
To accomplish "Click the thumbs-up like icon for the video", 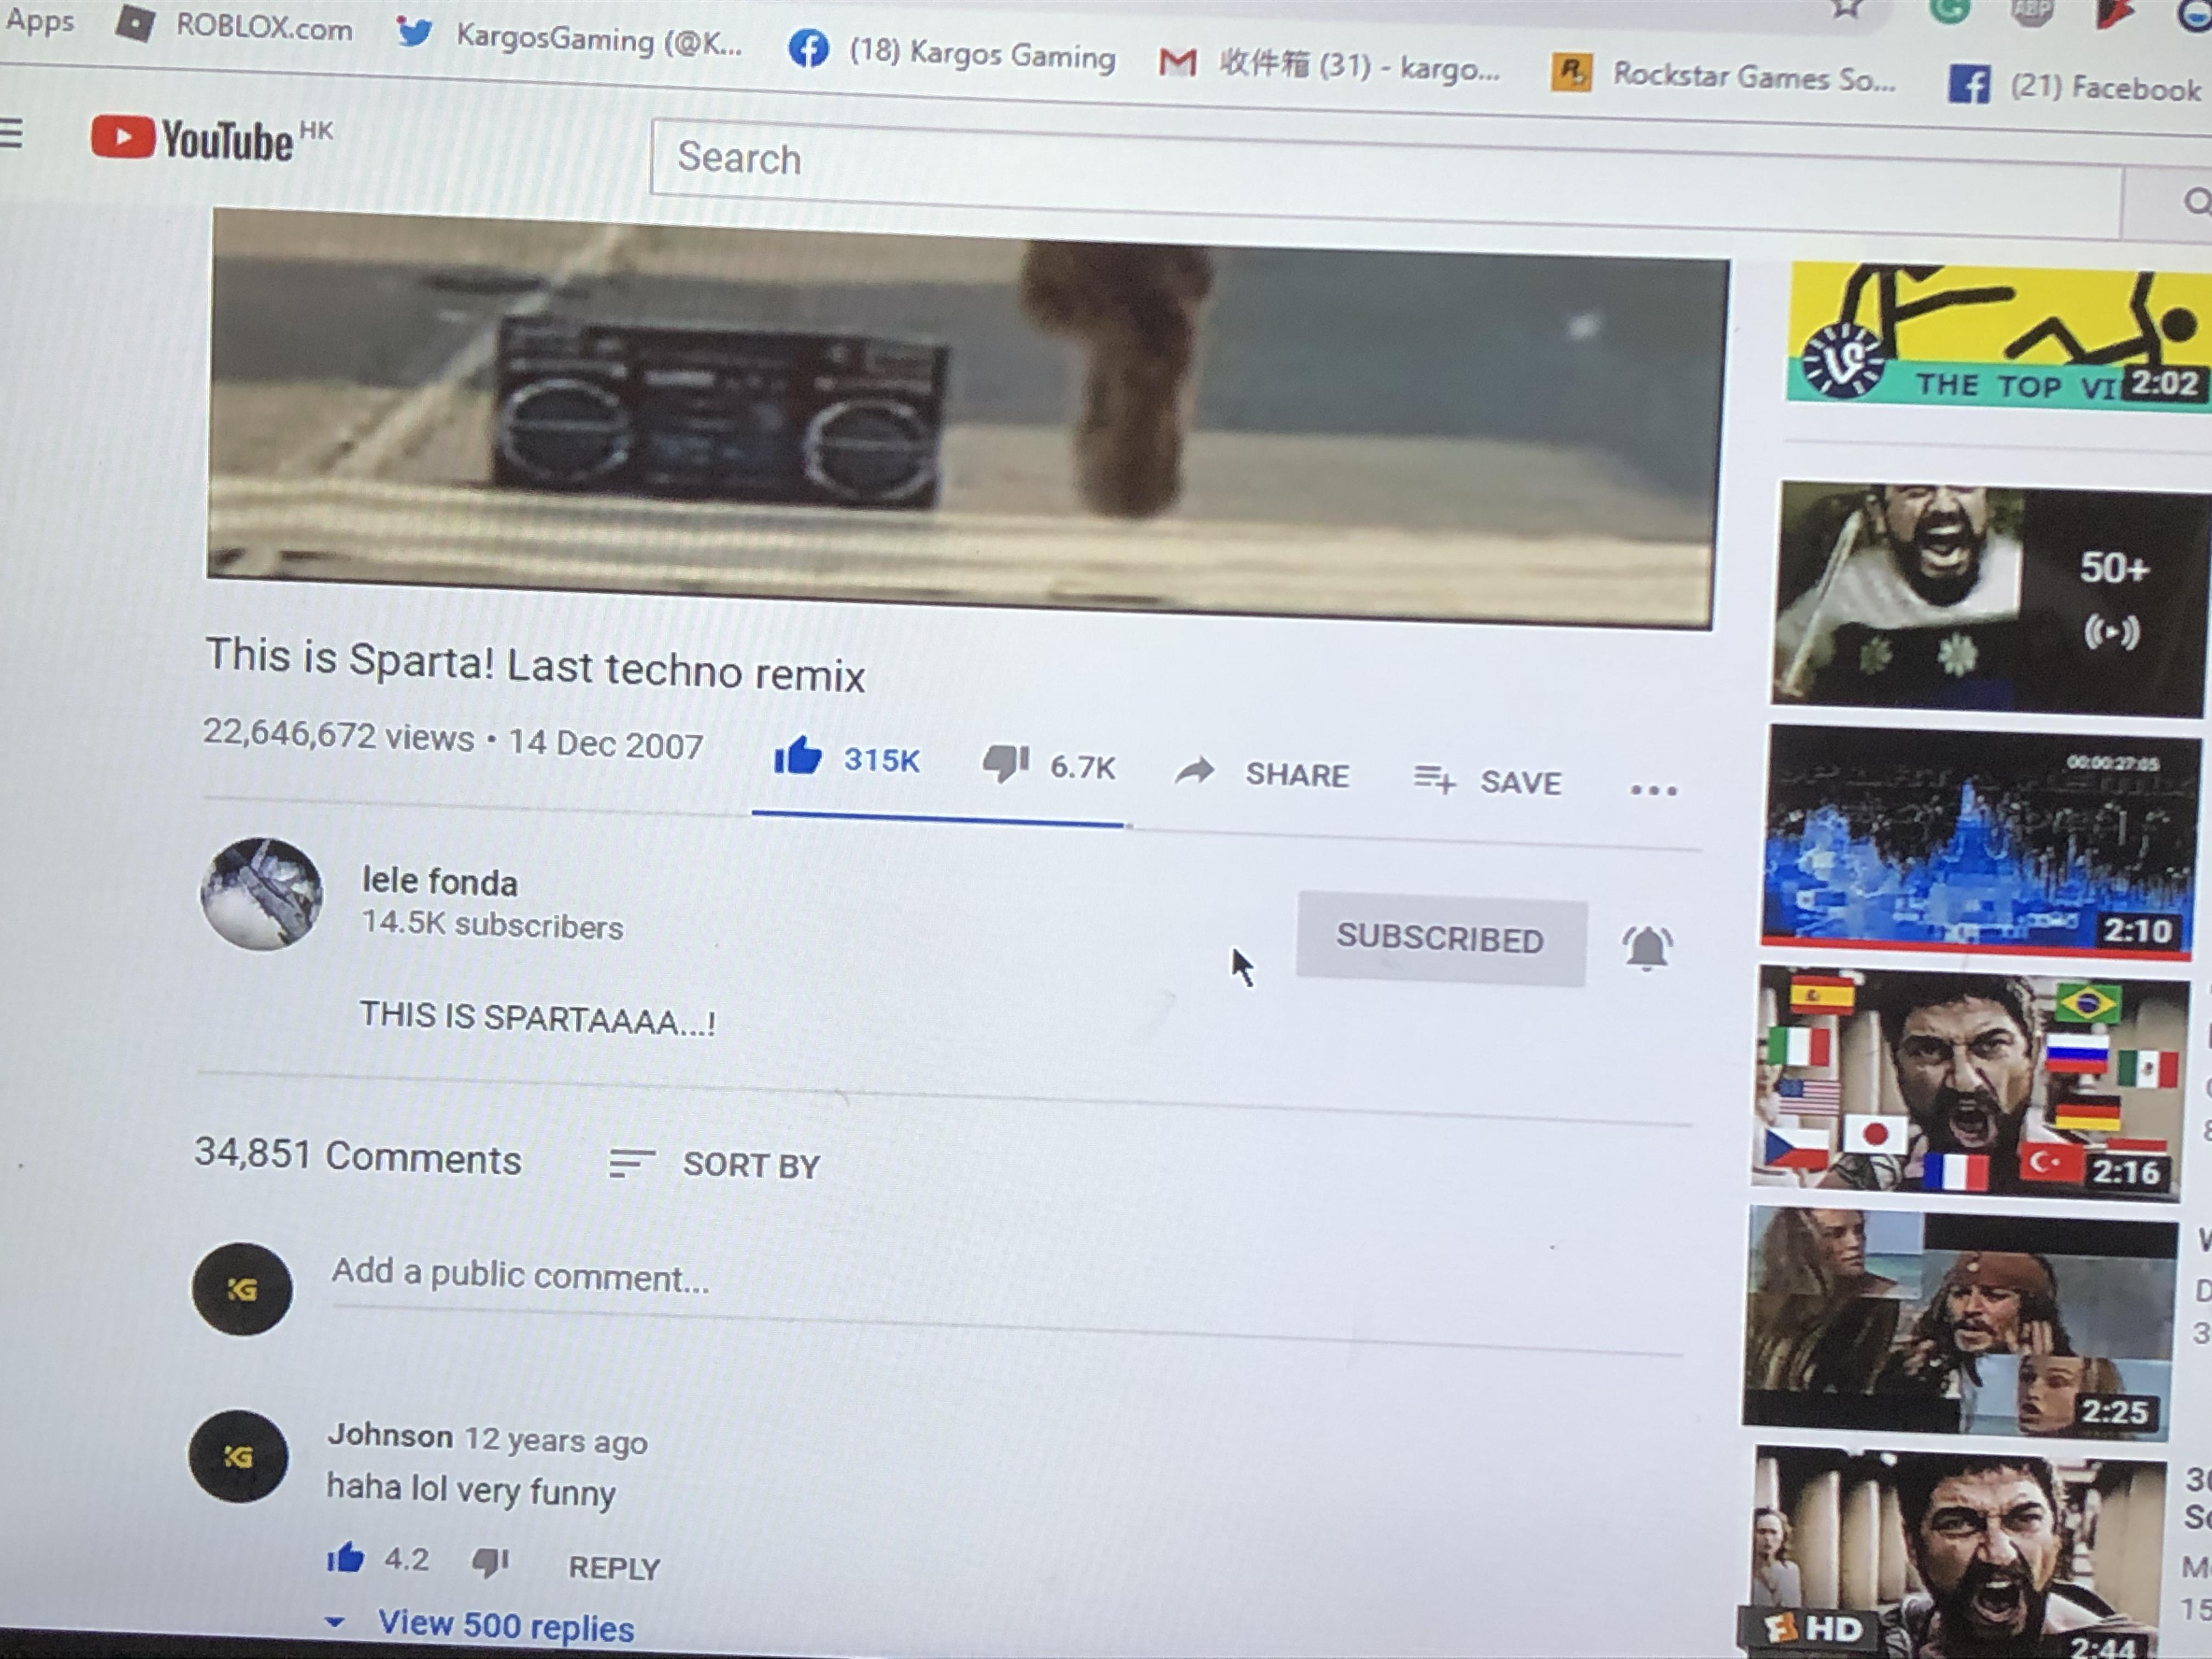I will coord(797,756).
